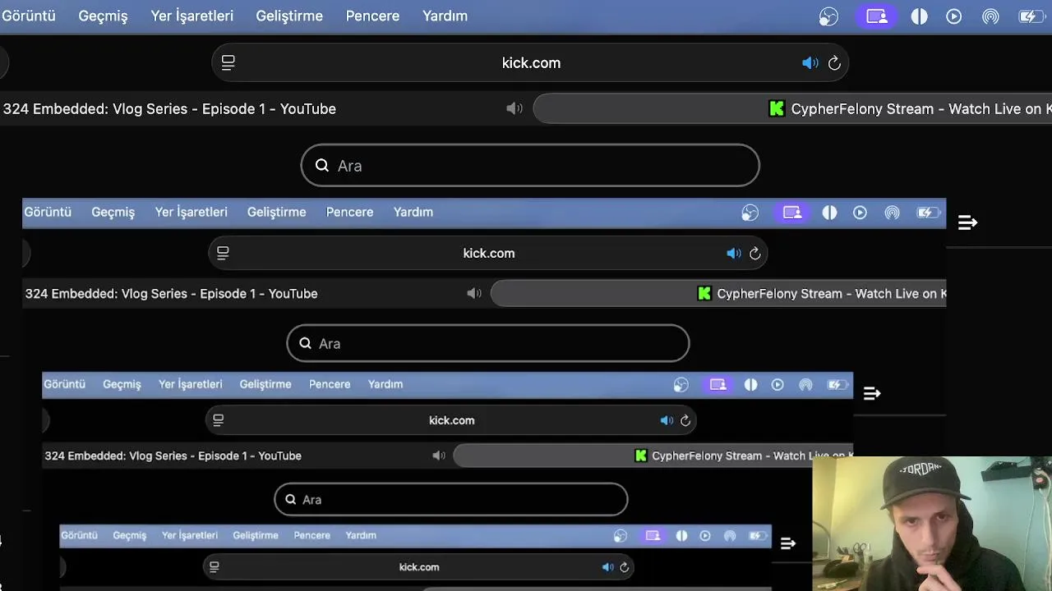Click reload icon in first nested kick.com address bar
The height and width of the screenshot is (591, 1052).
click(755, 254)
